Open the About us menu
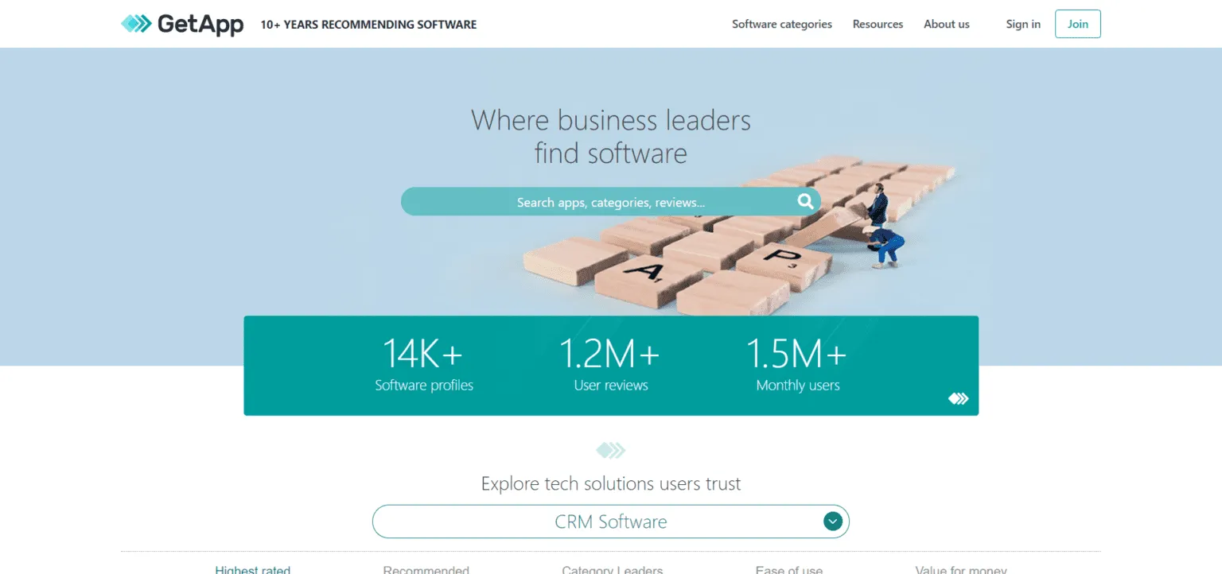 pyautogui.click(x=946, y=24)
